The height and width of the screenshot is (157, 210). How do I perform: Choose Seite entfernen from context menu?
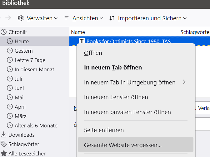(104, 130)
